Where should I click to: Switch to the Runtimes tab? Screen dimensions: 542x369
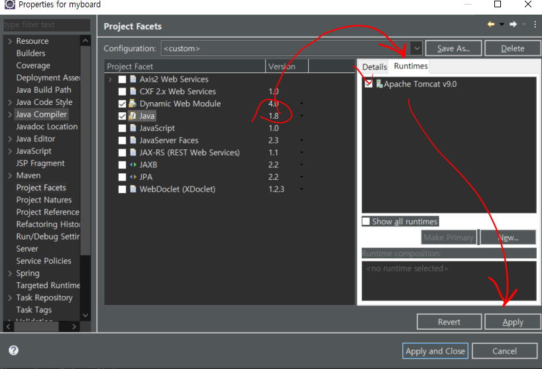[x=411, y=66]
